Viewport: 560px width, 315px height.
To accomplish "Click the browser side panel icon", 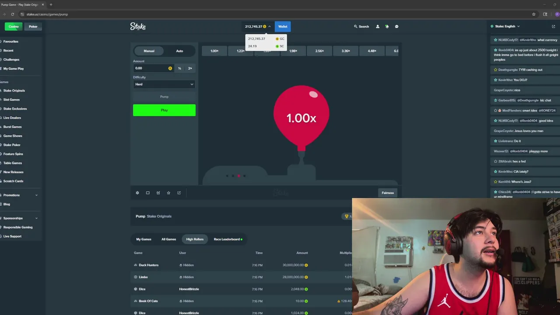I will coord(545,14).
